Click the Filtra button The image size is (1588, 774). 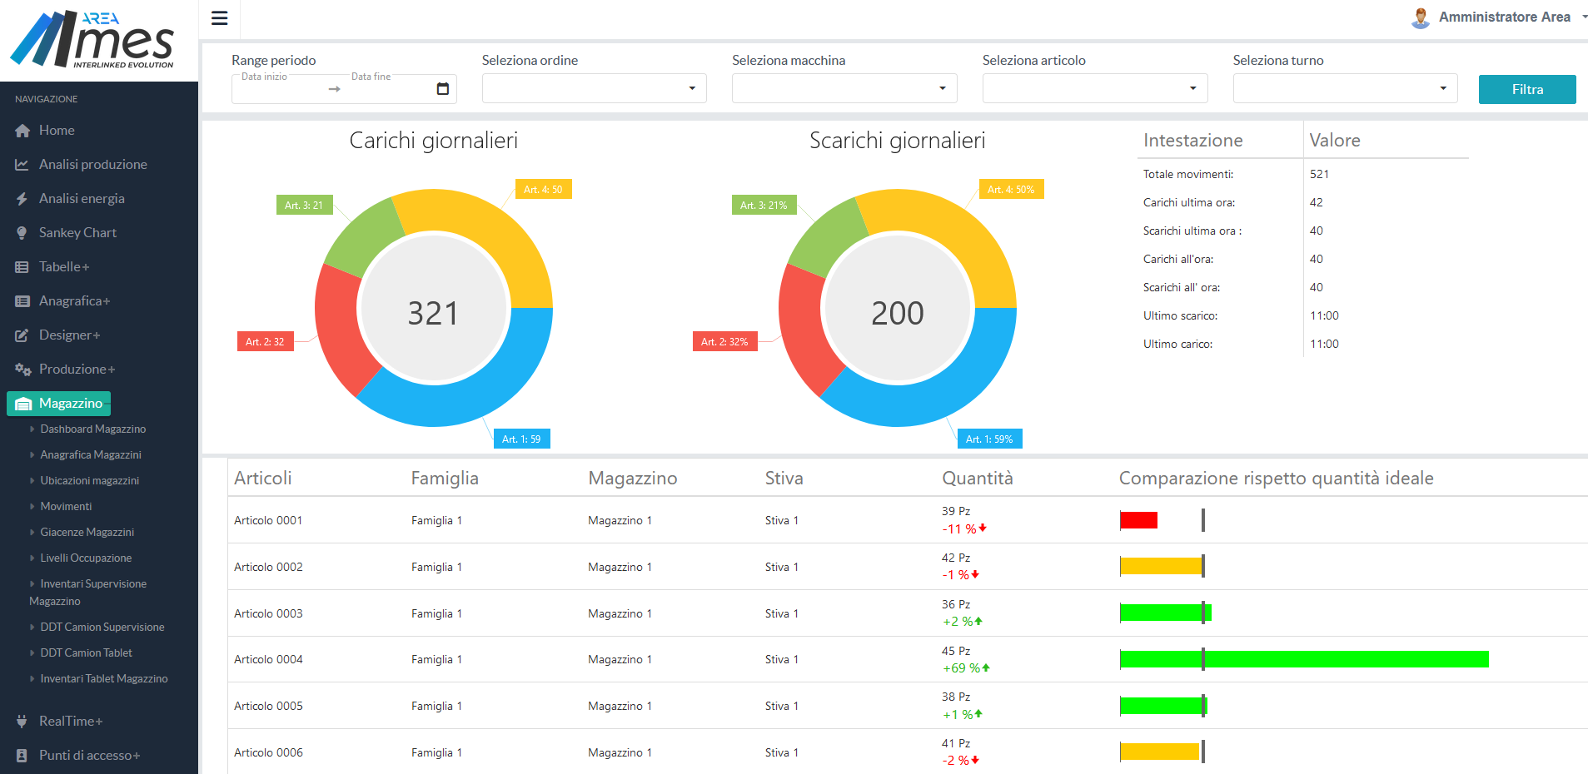pyautogui.click(x=1527, y=89)
